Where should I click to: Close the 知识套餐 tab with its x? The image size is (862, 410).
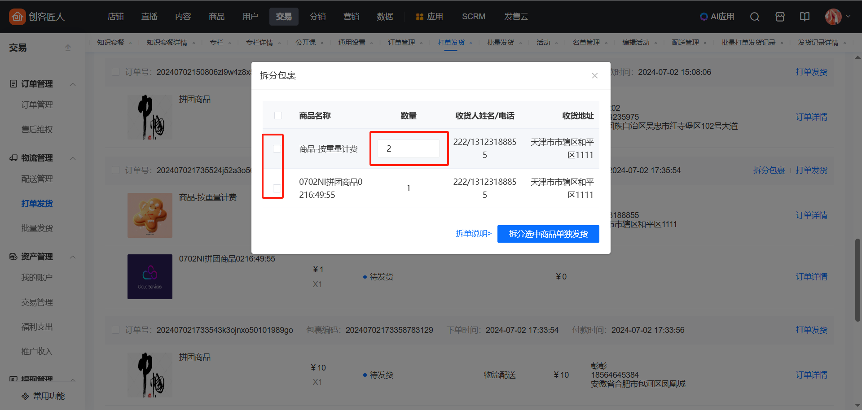(x=131, y=43)
